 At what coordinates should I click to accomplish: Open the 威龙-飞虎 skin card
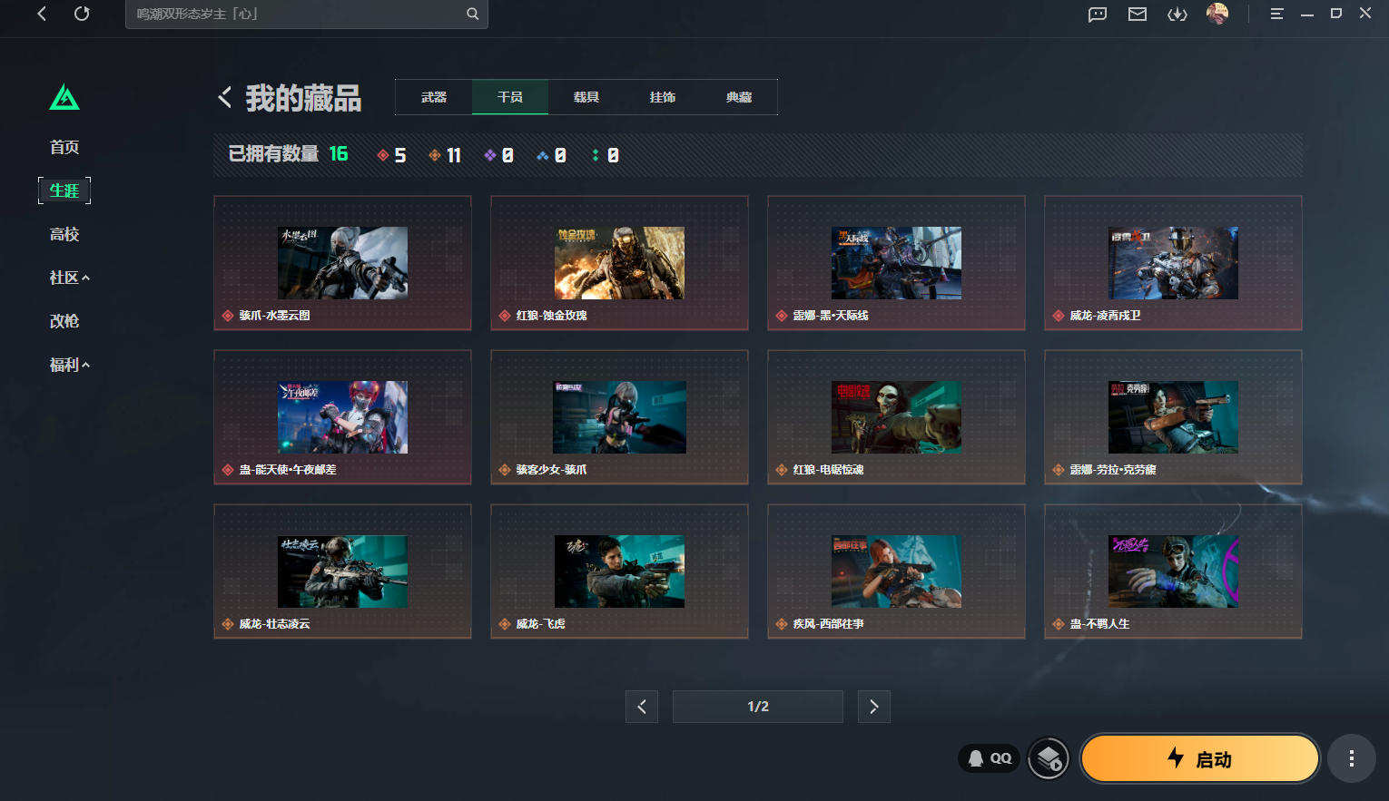point(619,571)
